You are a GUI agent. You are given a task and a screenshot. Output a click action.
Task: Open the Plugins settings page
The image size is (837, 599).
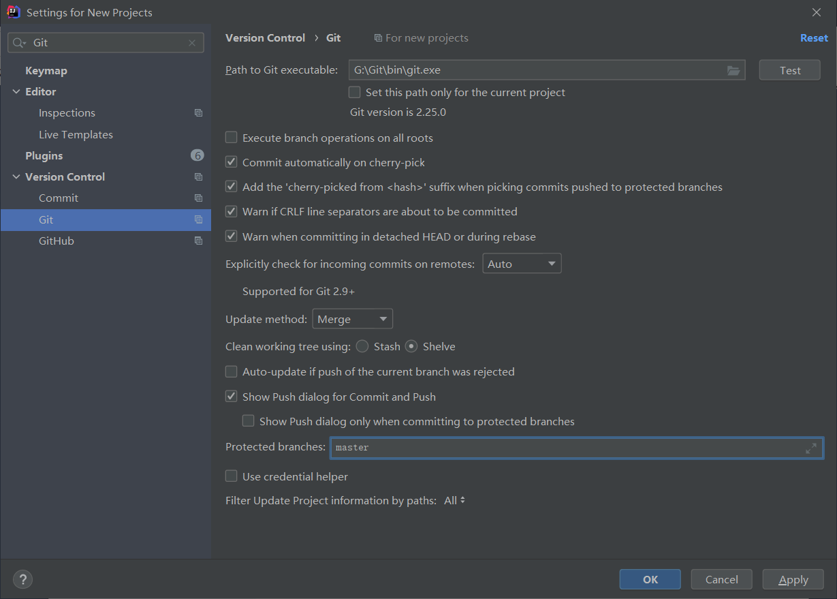tap(44, 156)
